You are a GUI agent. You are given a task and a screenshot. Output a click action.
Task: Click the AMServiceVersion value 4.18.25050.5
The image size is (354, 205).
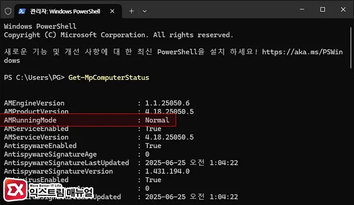(x=169, y=137)
